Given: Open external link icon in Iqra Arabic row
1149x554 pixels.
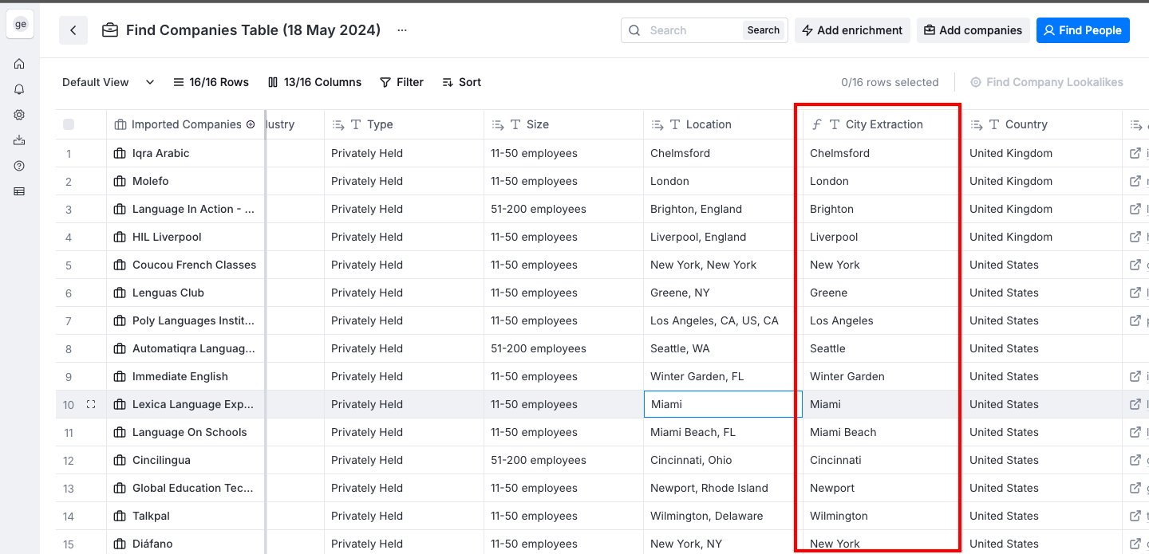Looking at the screenshot, I should [1135, 153].
